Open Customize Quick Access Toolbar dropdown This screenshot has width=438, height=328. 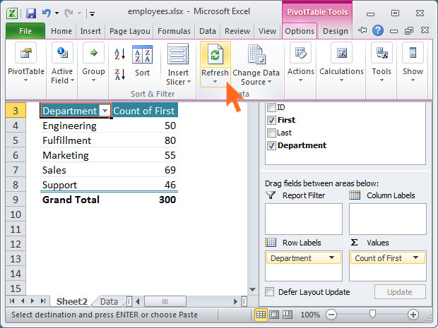pos(92,13)
